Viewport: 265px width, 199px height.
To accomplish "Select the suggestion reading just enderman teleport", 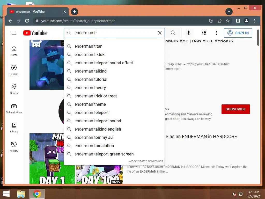I will pos(114,112).
